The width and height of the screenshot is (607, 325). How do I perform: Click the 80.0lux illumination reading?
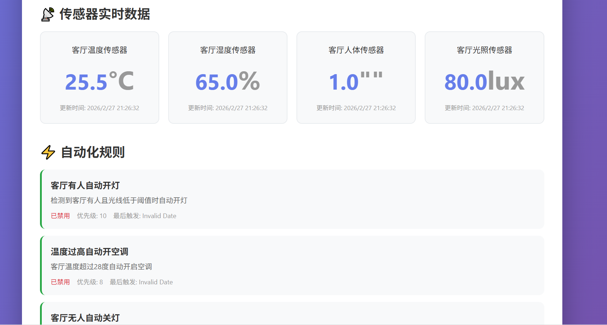[x=484, y=82]
